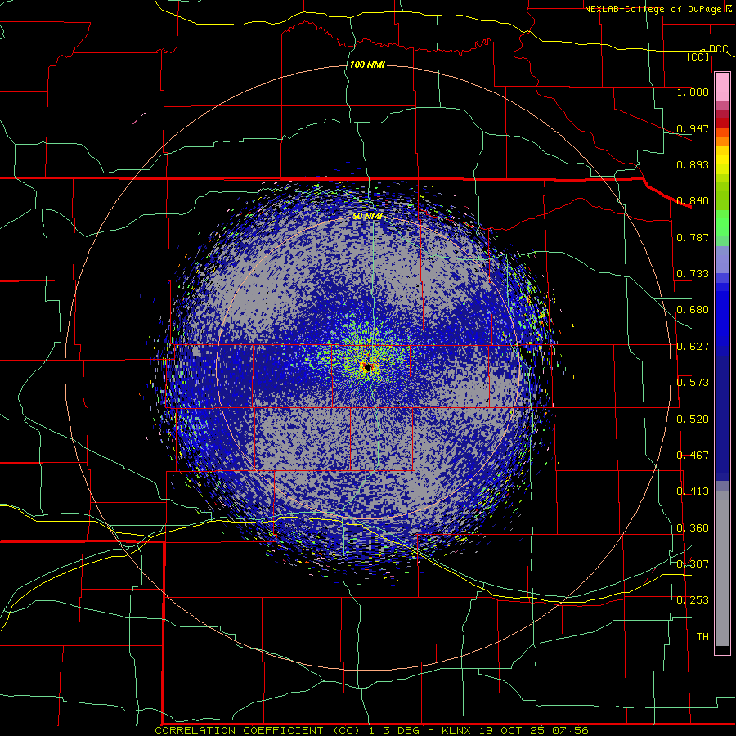Click the 1.000 scale value
This screenshot has width=736, height=736.
693,92
